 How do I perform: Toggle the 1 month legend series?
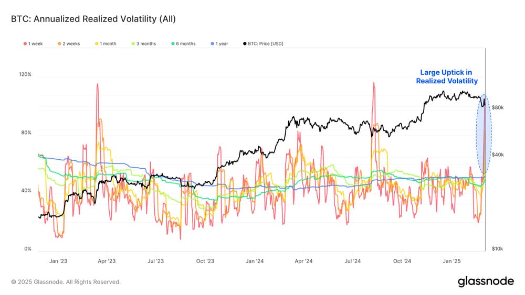click(x=106, y=44)
